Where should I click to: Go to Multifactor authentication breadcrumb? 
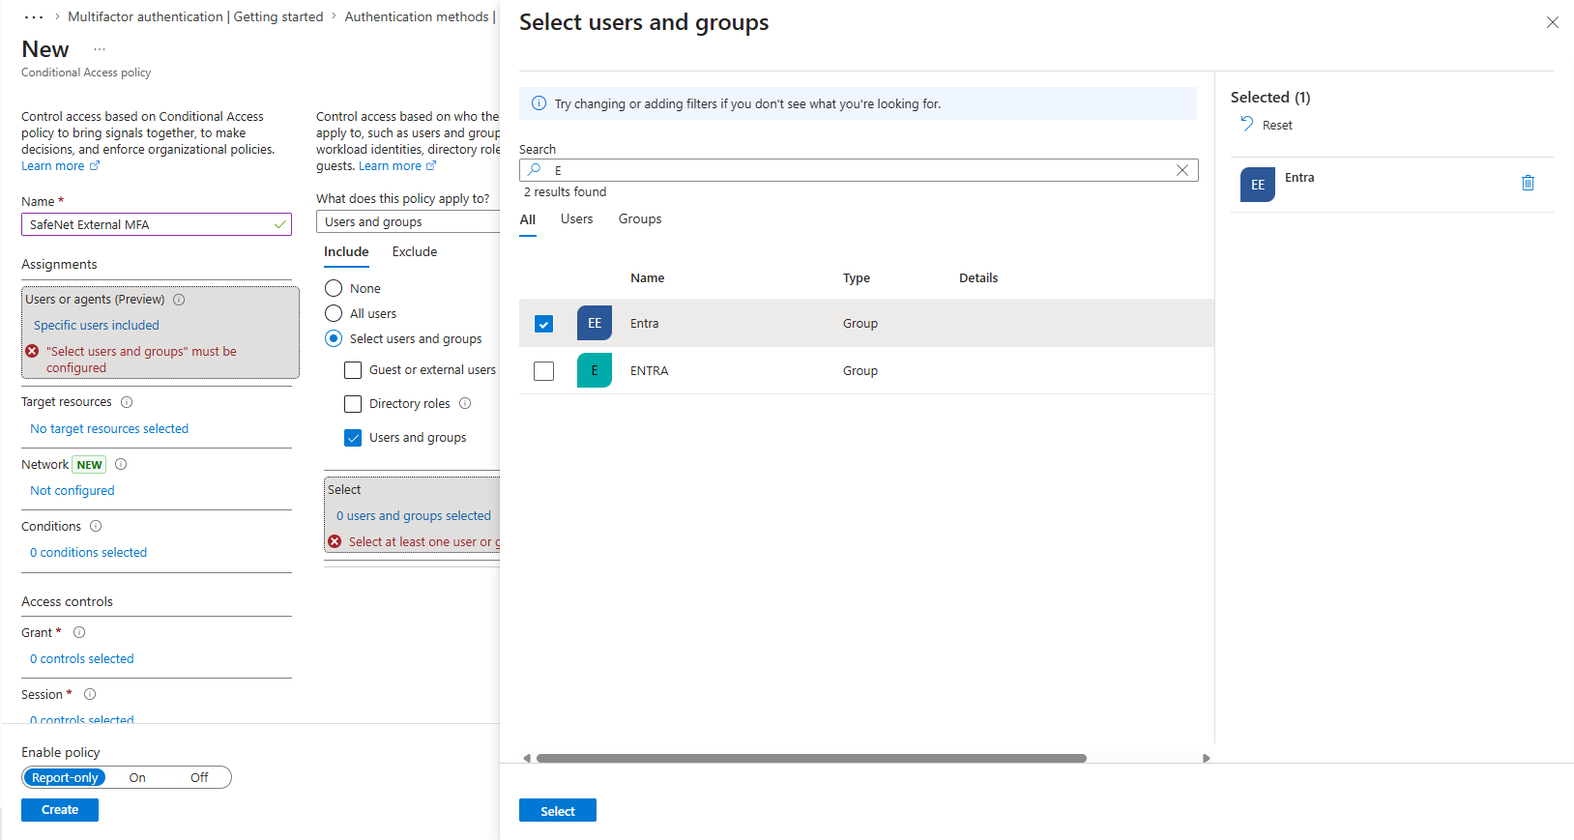pos(195,16)
